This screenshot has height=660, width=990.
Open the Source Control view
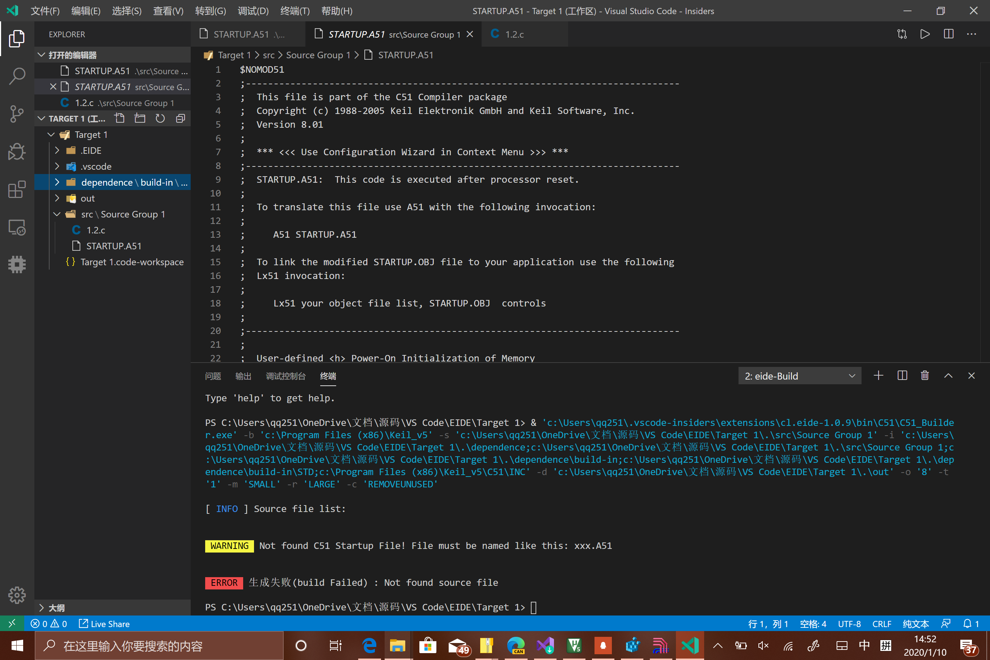[17, 114]
